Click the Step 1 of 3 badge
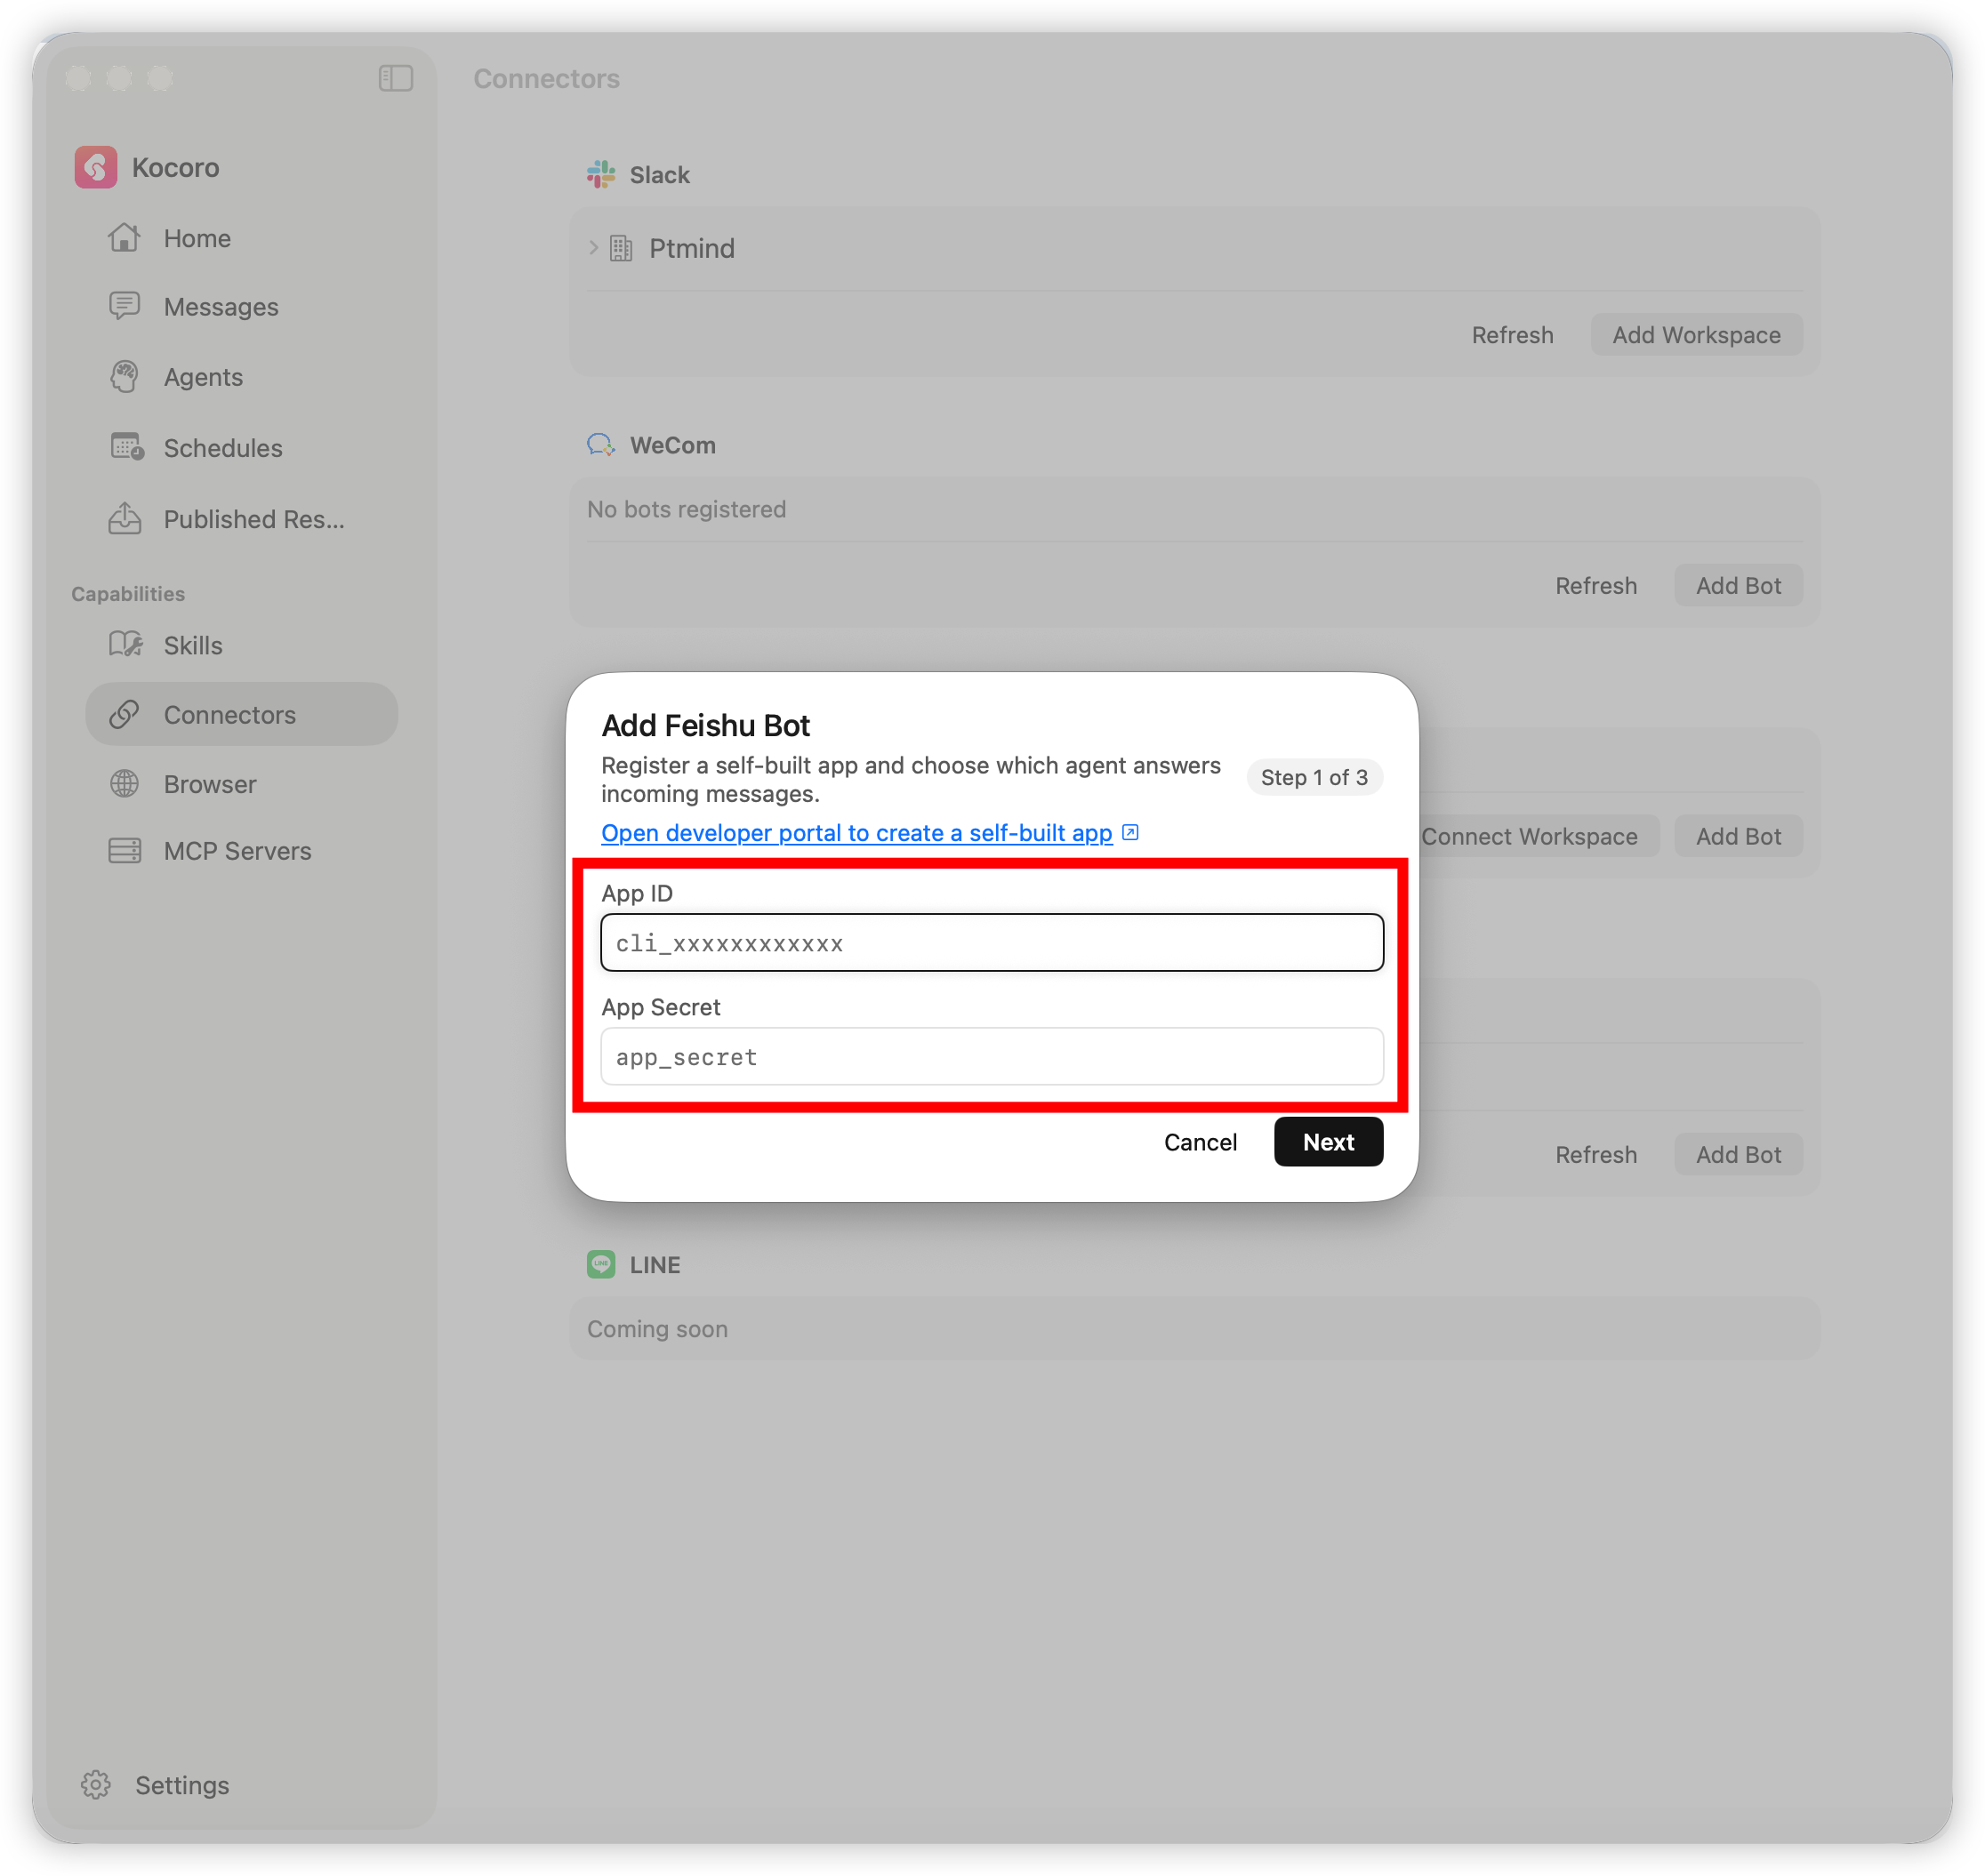 (1314, 777)
